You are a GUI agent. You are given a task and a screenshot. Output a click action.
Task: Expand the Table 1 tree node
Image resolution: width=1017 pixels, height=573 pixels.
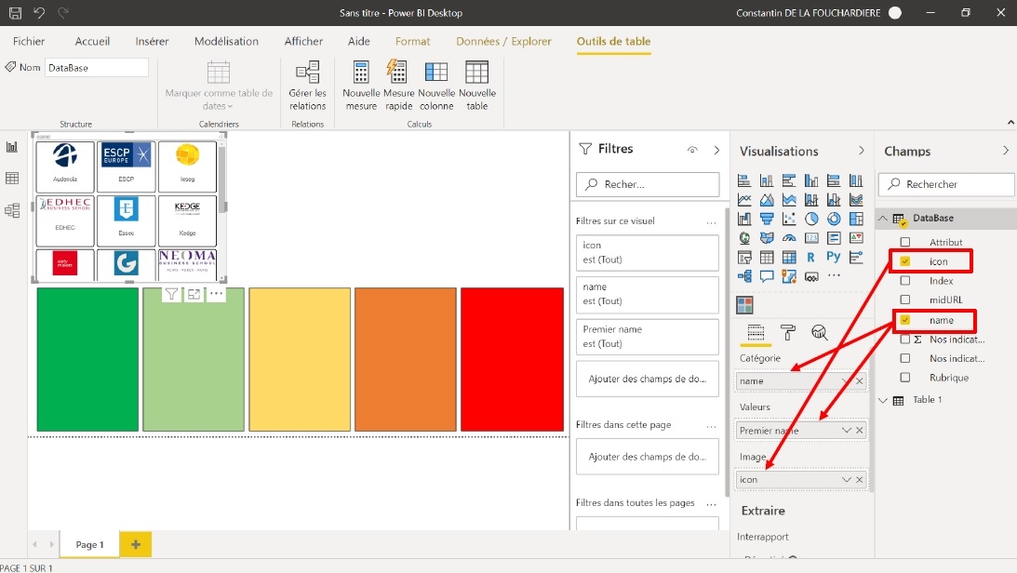coord(883,400)
